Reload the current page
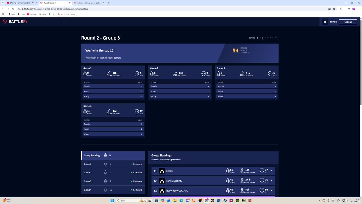Screen dimensions: 362x204 (x=13, y=9)
